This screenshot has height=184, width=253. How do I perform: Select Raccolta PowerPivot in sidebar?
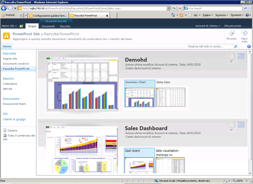pyautogui.click(x=18, y=69)
